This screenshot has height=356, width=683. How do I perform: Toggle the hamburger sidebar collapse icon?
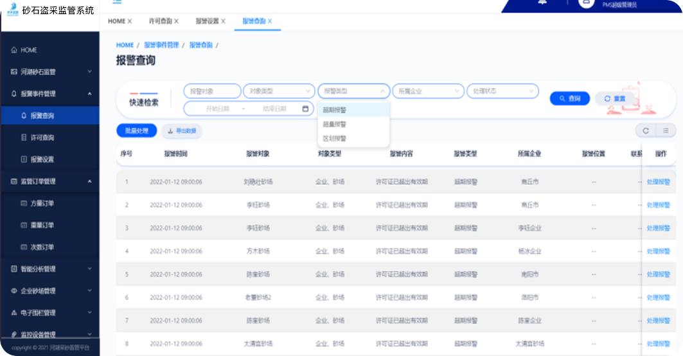pyautogui.click(x=117, y=2)
